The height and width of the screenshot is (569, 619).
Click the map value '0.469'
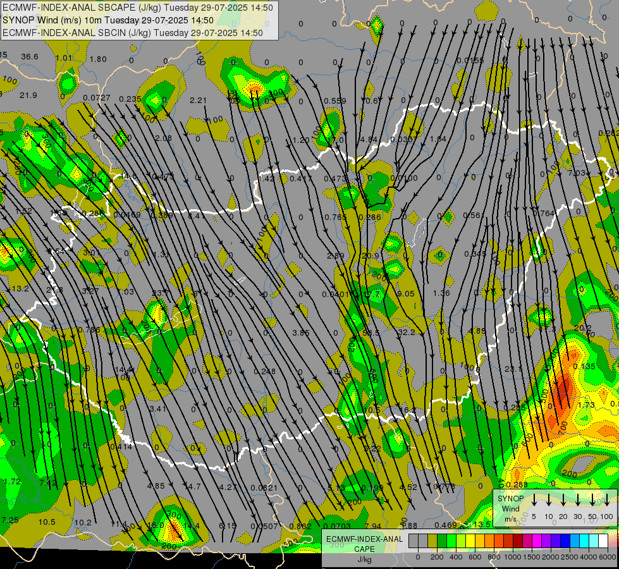446,525
